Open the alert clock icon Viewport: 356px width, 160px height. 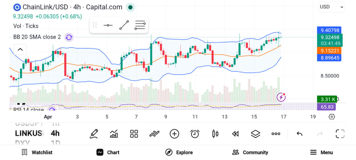tap(195, 134)
